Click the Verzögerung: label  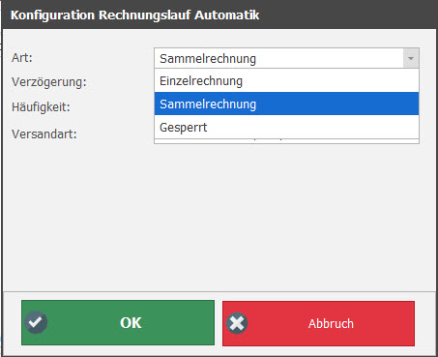(x=49, y=82)
